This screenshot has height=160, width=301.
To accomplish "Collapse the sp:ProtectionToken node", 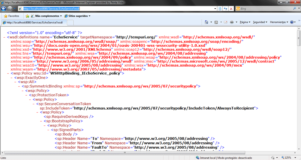I will click(26, 95).
